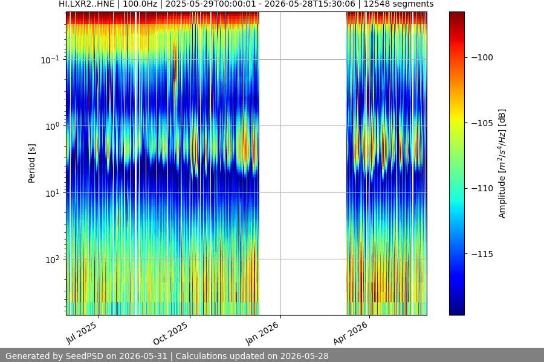Click the dark blue bottom of the colorbar
The image size is (544, 362).
456,310
